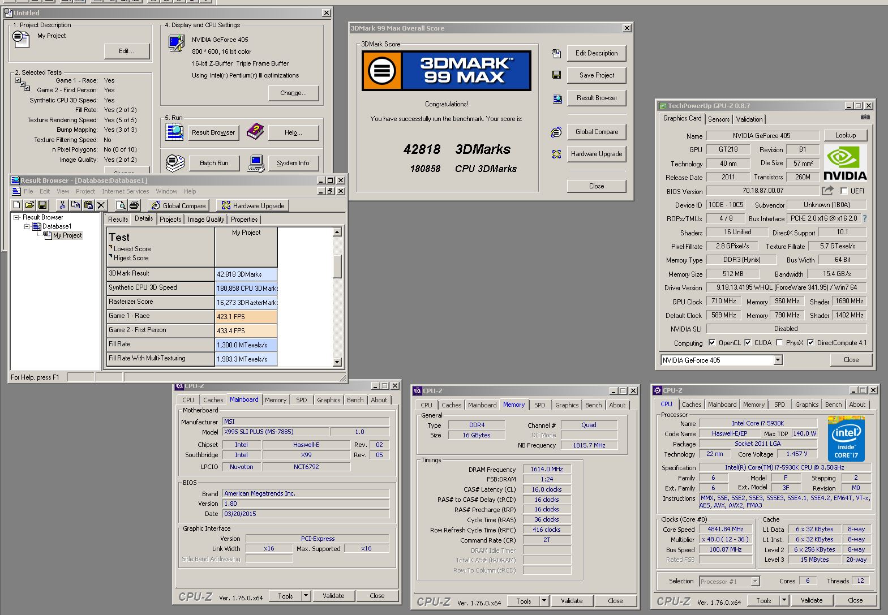Click the Bus Interface question mark in GPU-Z
Viewport: 888px width, 615px height.
(864, 218)
